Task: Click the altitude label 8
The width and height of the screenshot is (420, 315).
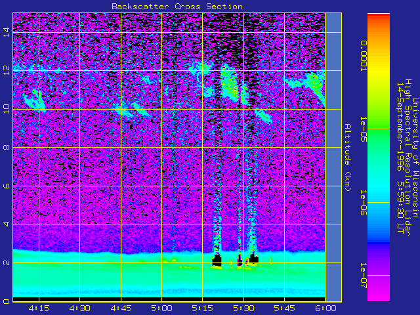Action: point(7,147)
